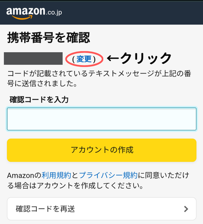
Task: Click the Amazonの text that starts the agreement notice
Action: 24,175
